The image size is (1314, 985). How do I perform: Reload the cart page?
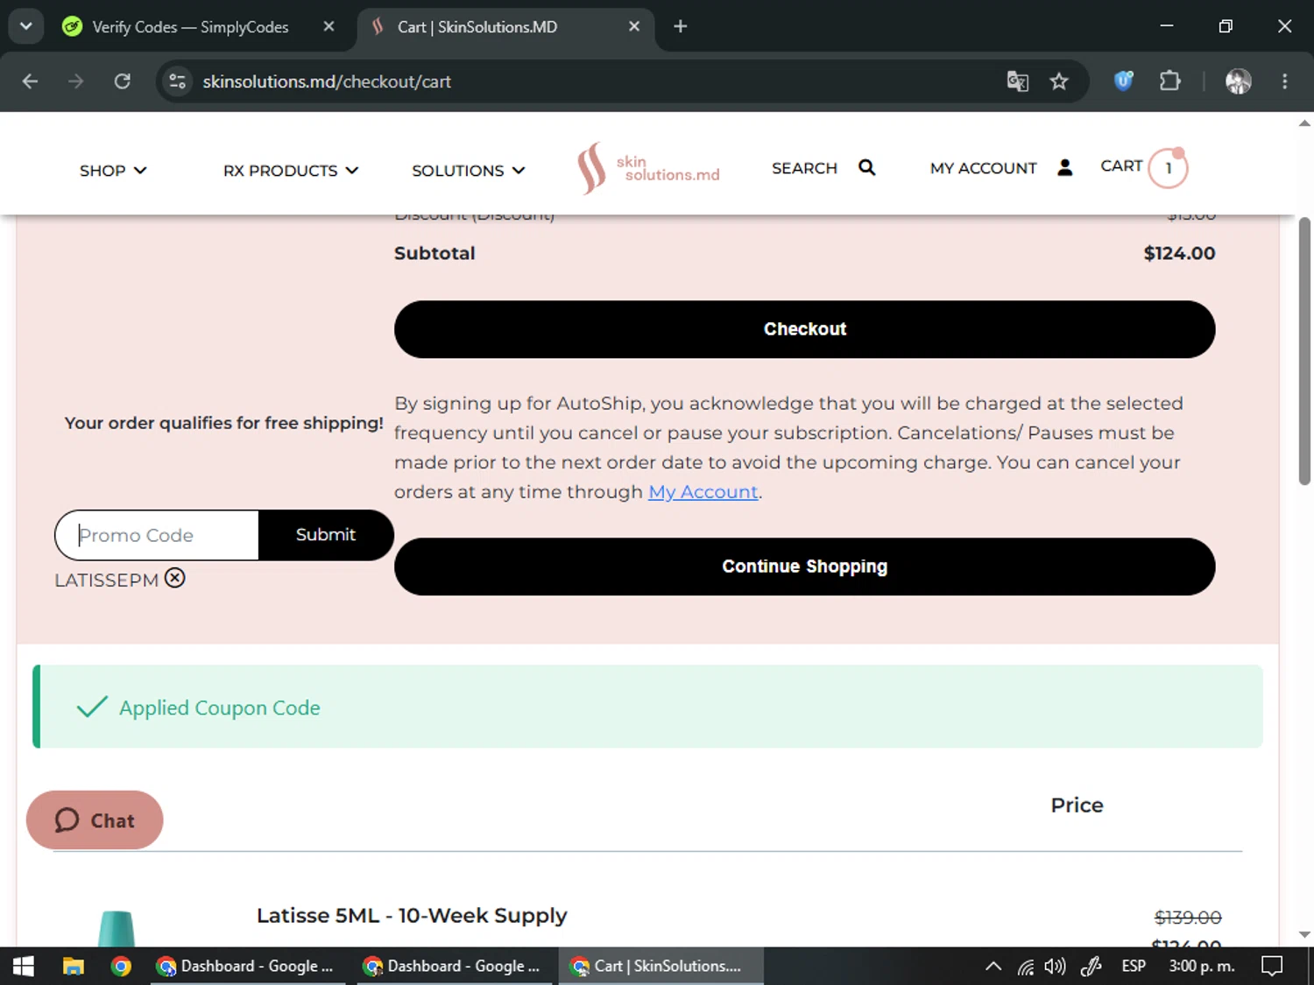(x=123, y=81)
